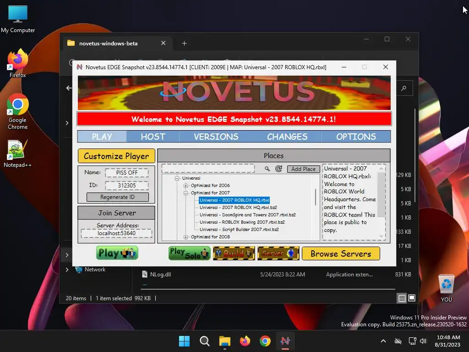Select Universal - 2007 ROBLOX HQ.rbxl

point(234,200)
